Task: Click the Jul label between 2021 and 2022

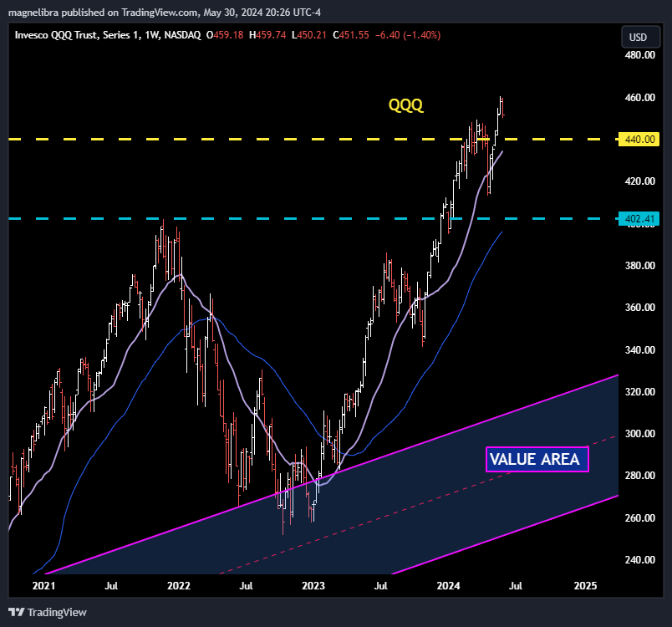Action: (111, 585)
